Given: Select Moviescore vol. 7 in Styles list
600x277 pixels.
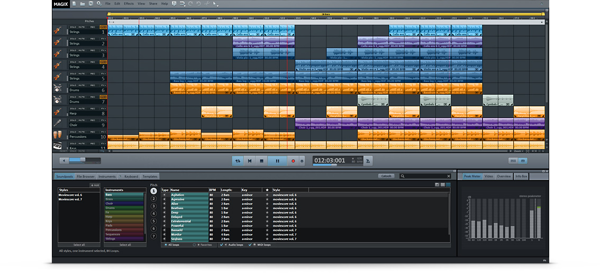Looking at the screenshot, I should click(x=70, y=199).
